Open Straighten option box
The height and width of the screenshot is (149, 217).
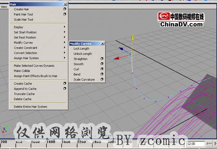(x=102, y=59)
